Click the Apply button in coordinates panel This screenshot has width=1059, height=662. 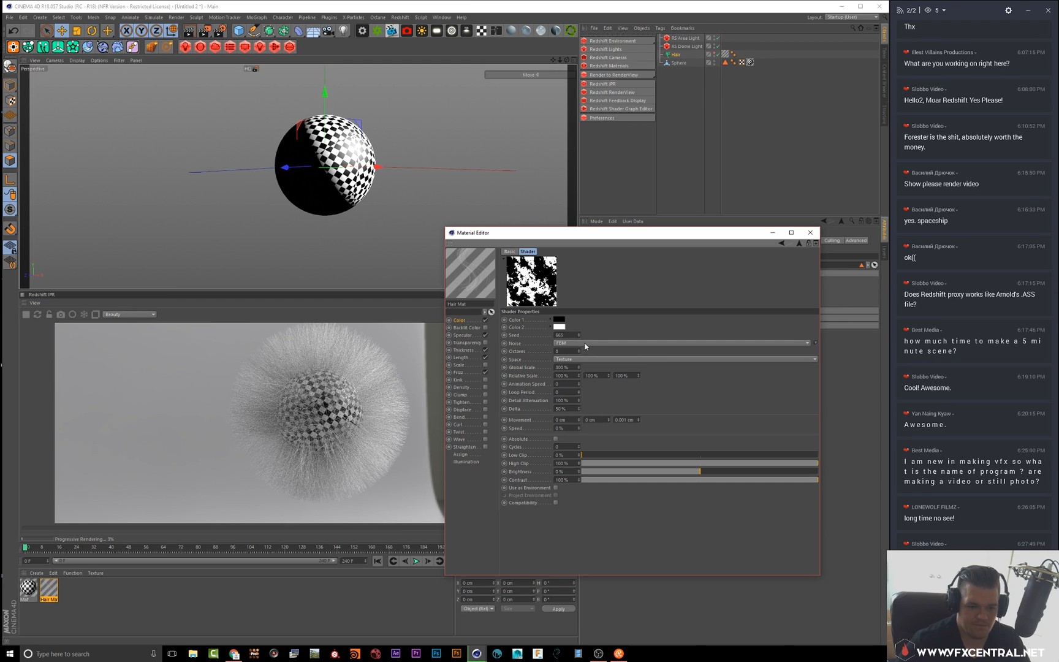point(558,609)
